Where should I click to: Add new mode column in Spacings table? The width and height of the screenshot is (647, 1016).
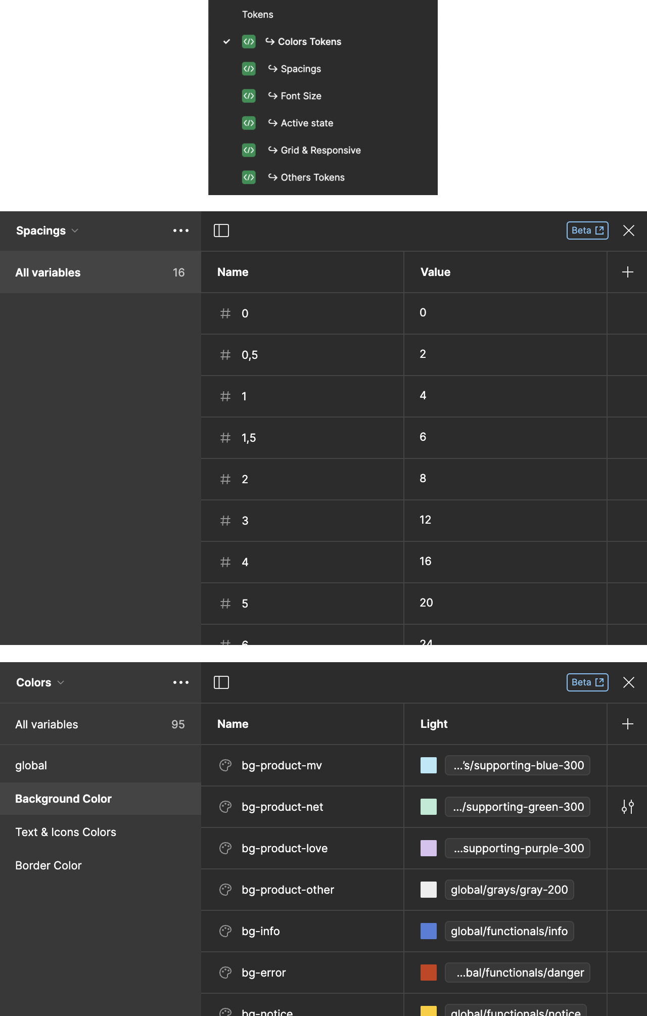(627, 272)
